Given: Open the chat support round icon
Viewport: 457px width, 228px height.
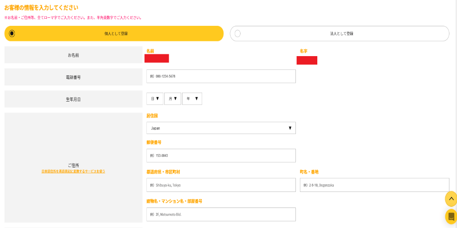Looking at the screenshot, I should (x=451, y=217).
